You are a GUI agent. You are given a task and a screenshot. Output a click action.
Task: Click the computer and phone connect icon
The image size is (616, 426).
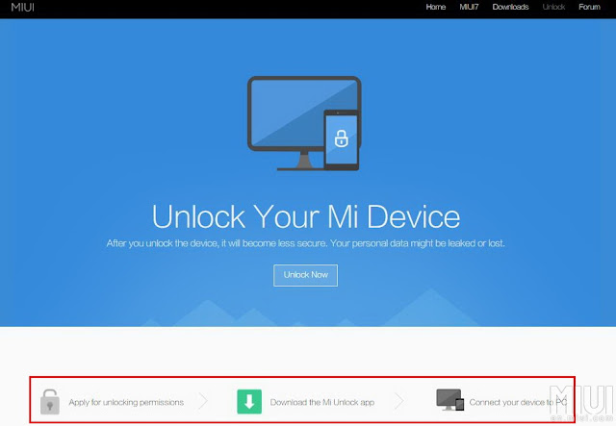450,400
